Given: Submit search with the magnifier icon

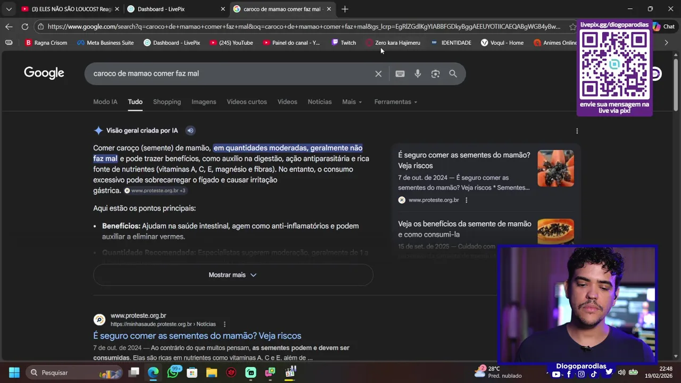Looking at the screenshot, I should click(x=453, y=74).
